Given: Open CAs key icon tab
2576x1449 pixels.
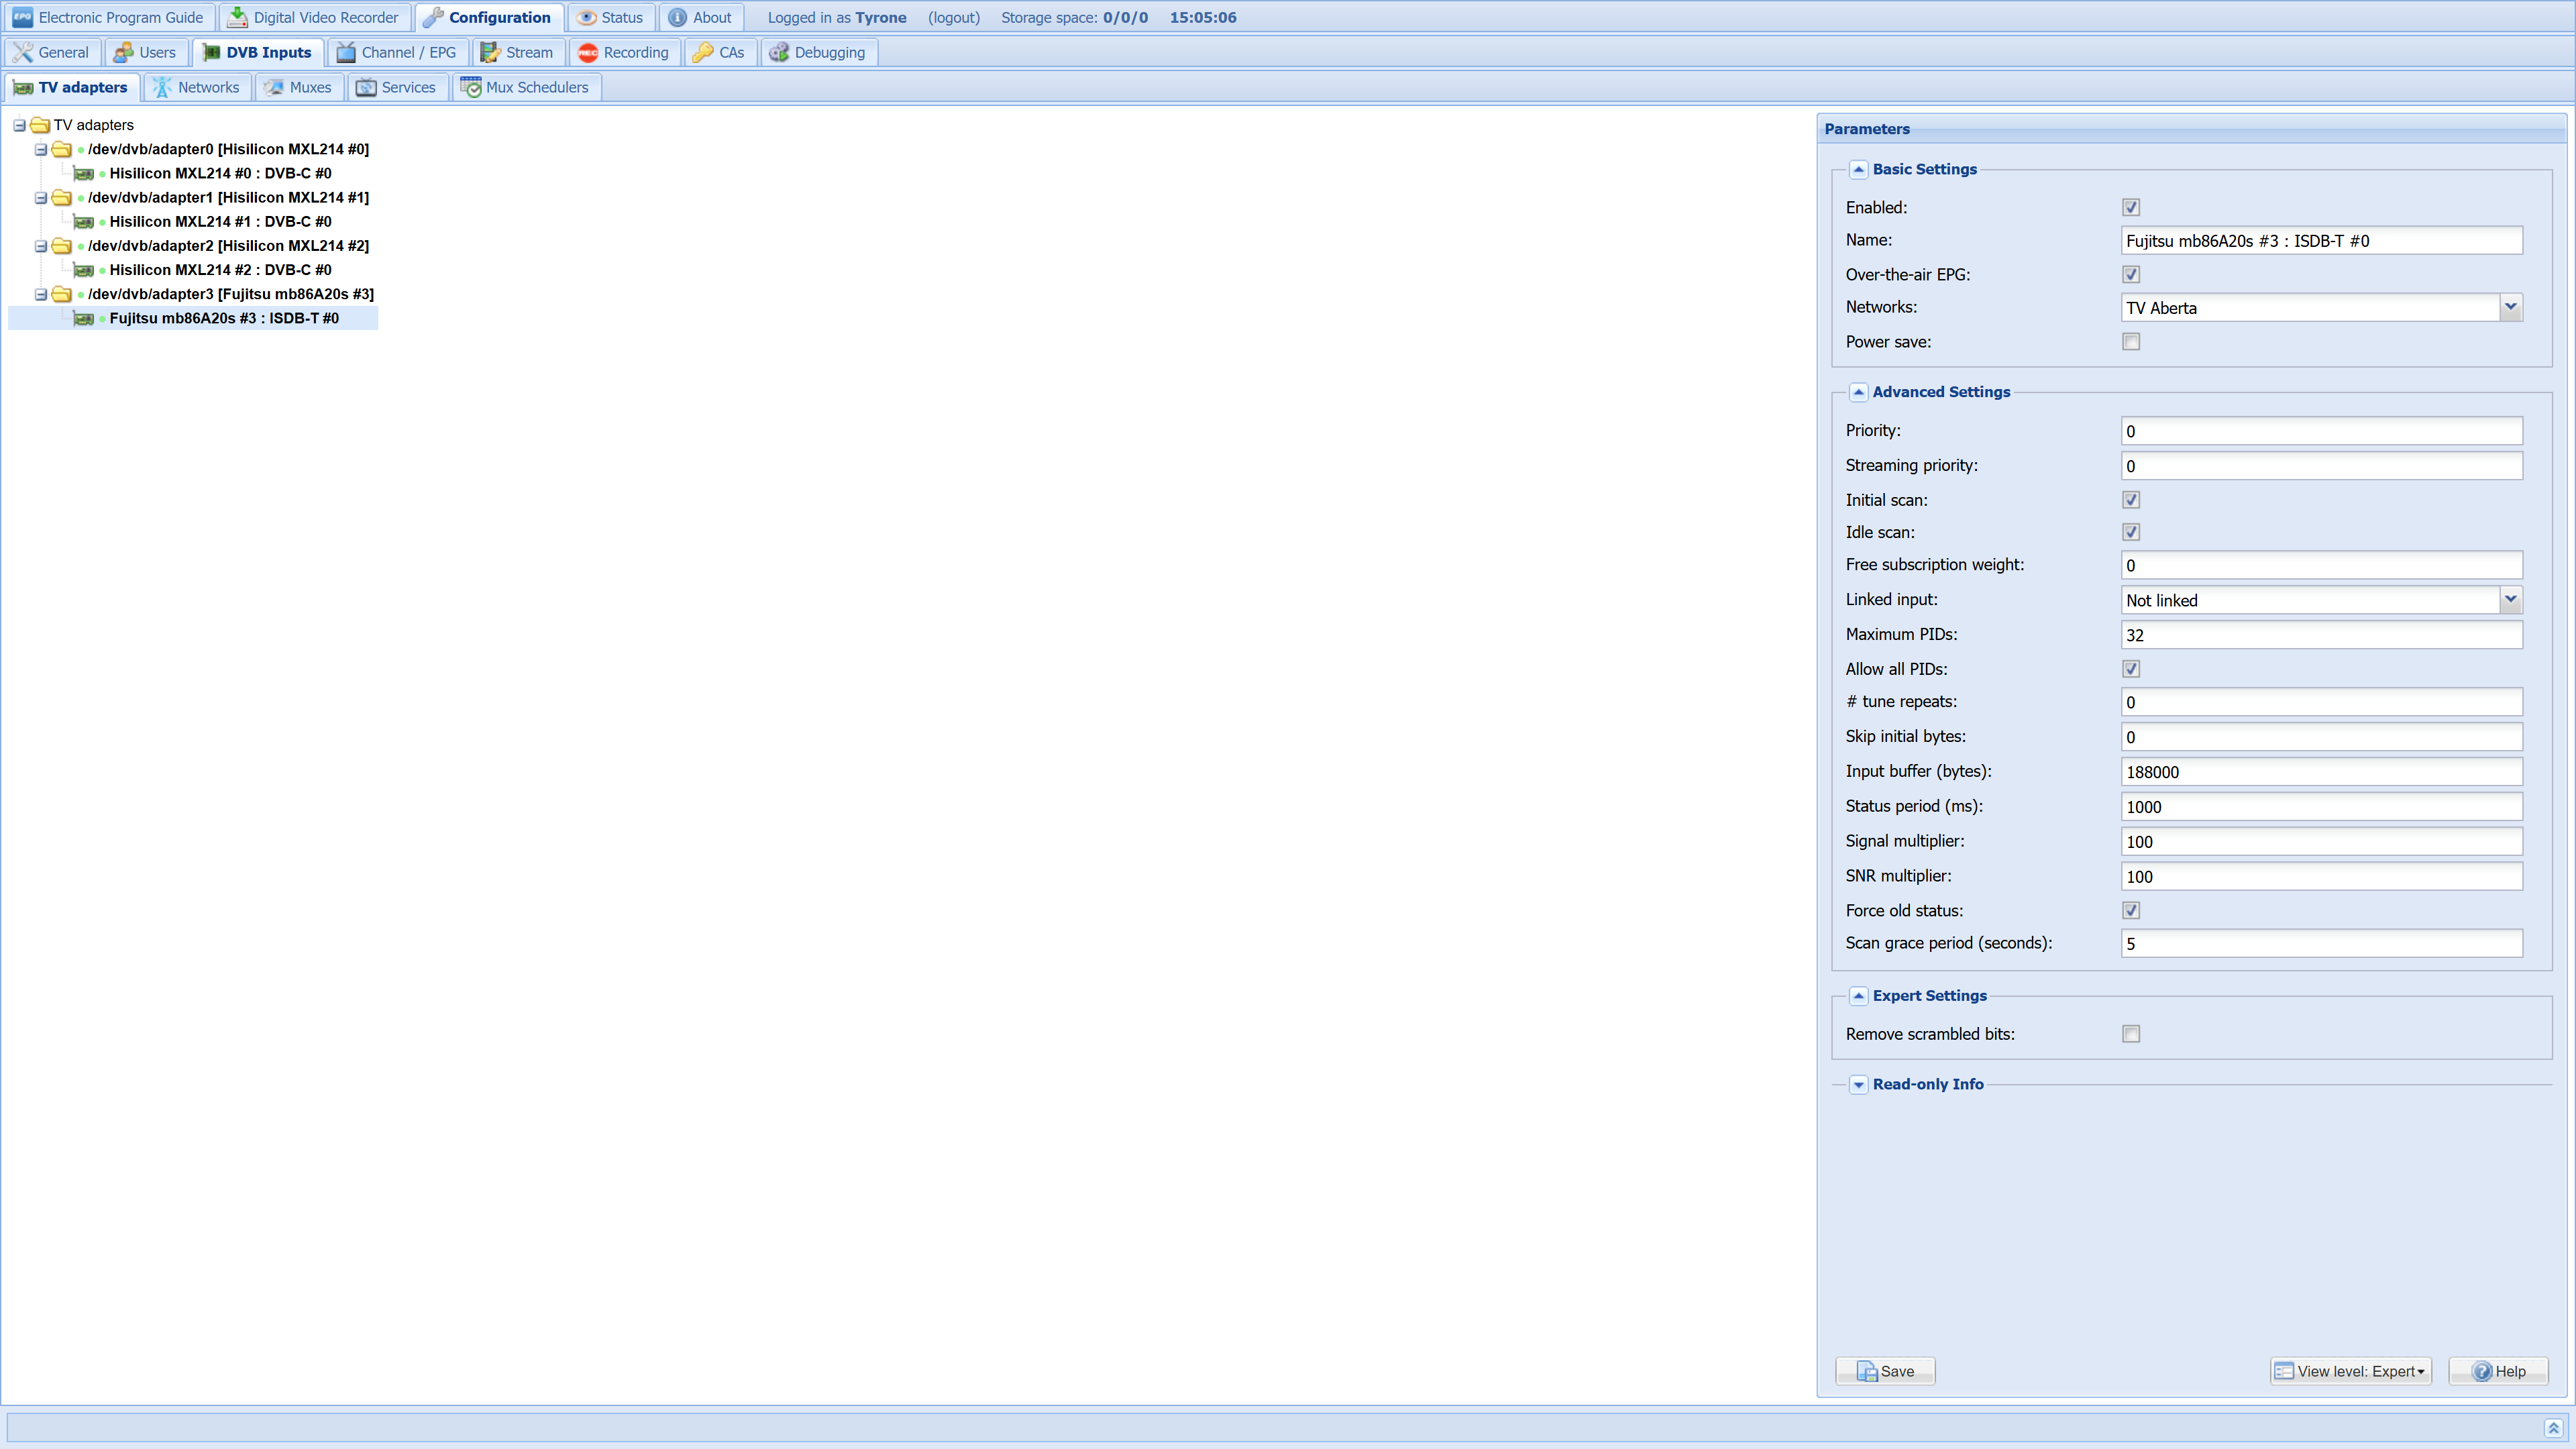Looking at the screenshot, I should 703,52.
